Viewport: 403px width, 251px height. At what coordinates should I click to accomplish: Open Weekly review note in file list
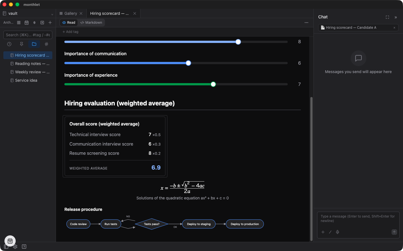28,72
